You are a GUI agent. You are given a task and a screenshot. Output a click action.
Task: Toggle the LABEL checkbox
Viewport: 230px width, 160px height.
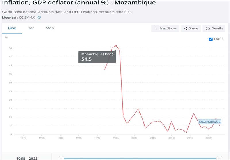click(x=211, y=39)
